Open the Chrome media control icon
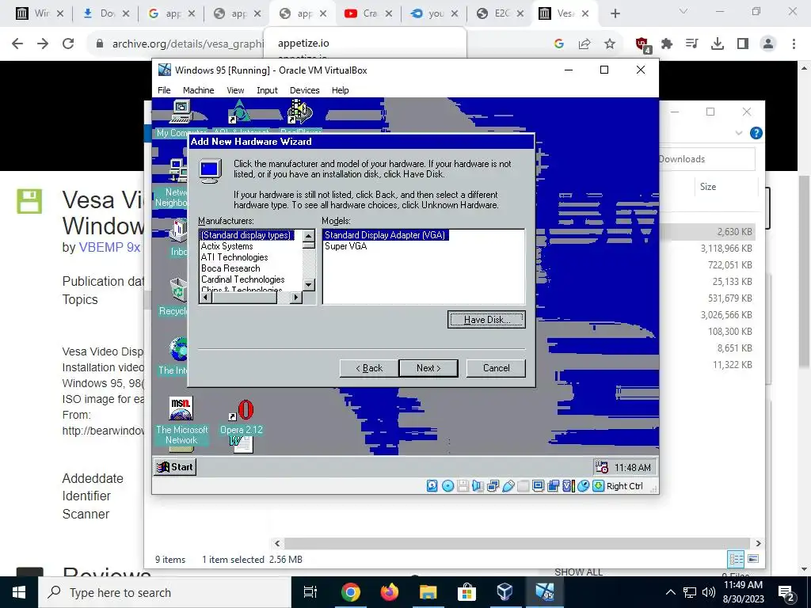The image size is (811, 608). pyautogui.click(x=692, y=44)
